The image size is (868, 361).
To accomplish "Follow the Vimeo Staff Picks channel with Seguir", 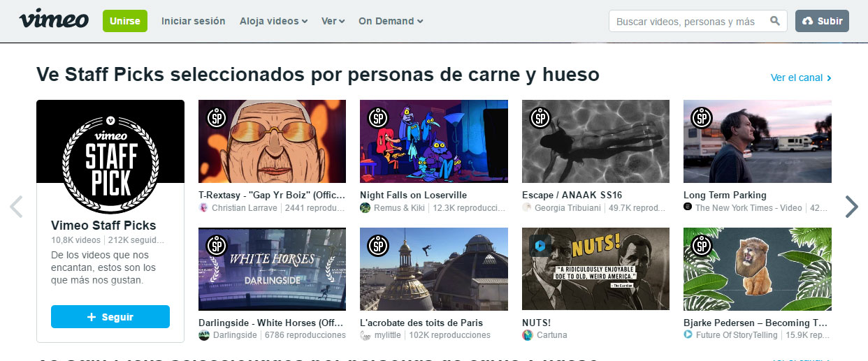I will pos(110,316).
